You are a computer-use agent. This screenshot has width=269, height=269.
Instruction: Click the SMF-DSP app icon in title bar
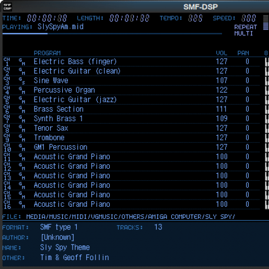point(7,7)
